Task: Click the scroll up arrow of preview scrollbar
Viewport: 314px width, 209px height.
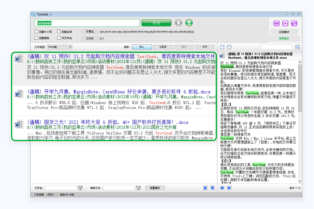Action: click(300, 62)
